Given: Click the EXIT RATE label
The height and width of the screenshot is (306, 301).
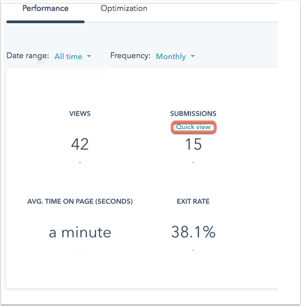Looking at the screenshot, I should tap(193, 201).
